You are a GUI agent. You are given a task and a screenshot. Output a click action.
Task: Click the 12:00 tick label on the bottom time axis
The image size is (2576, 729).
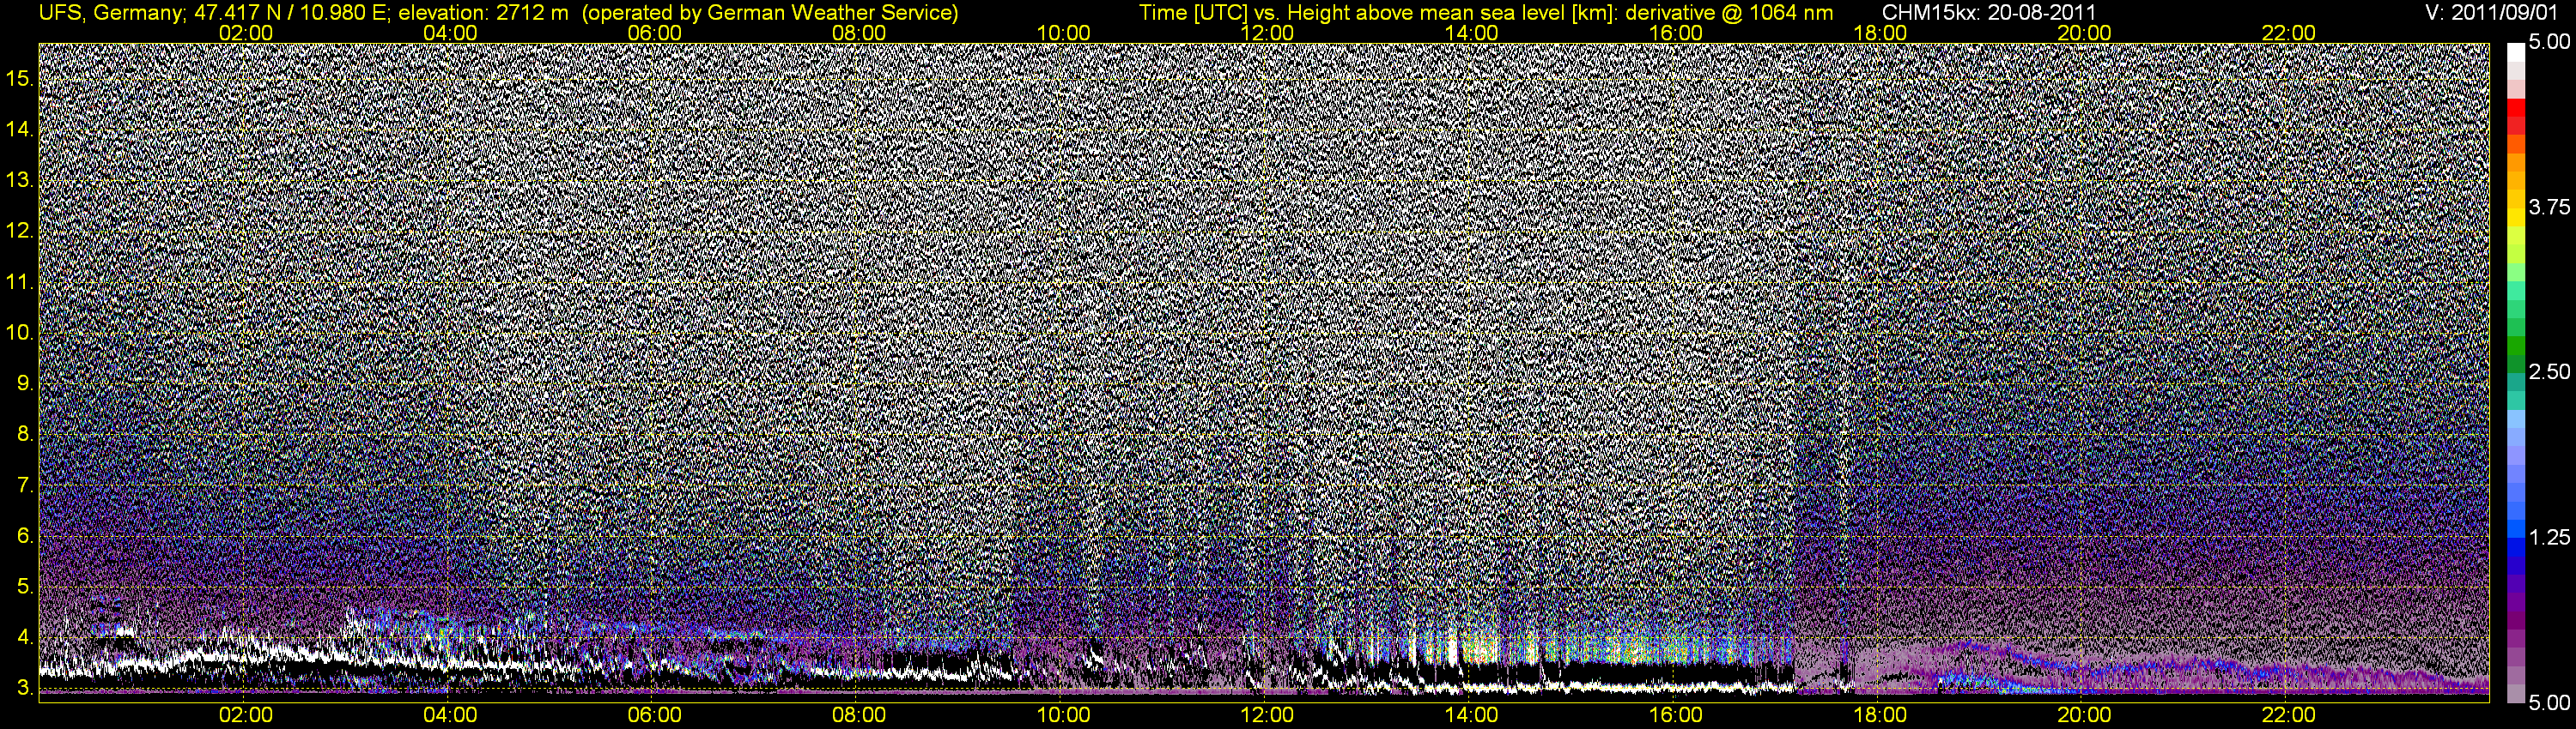click(1267, 715)
